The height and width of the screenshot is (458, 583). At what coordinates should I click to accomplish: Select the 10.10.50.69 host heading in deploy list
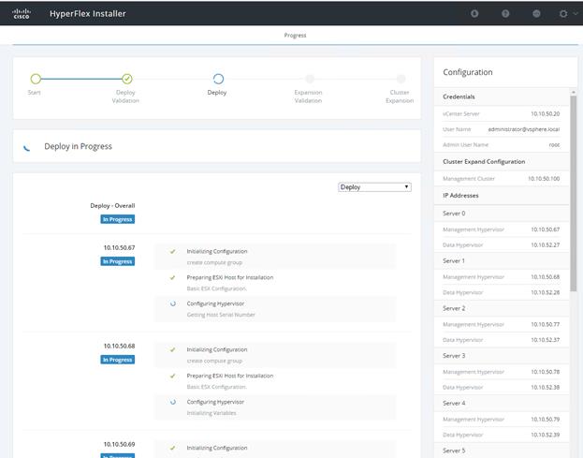click(x=119, y=444)
